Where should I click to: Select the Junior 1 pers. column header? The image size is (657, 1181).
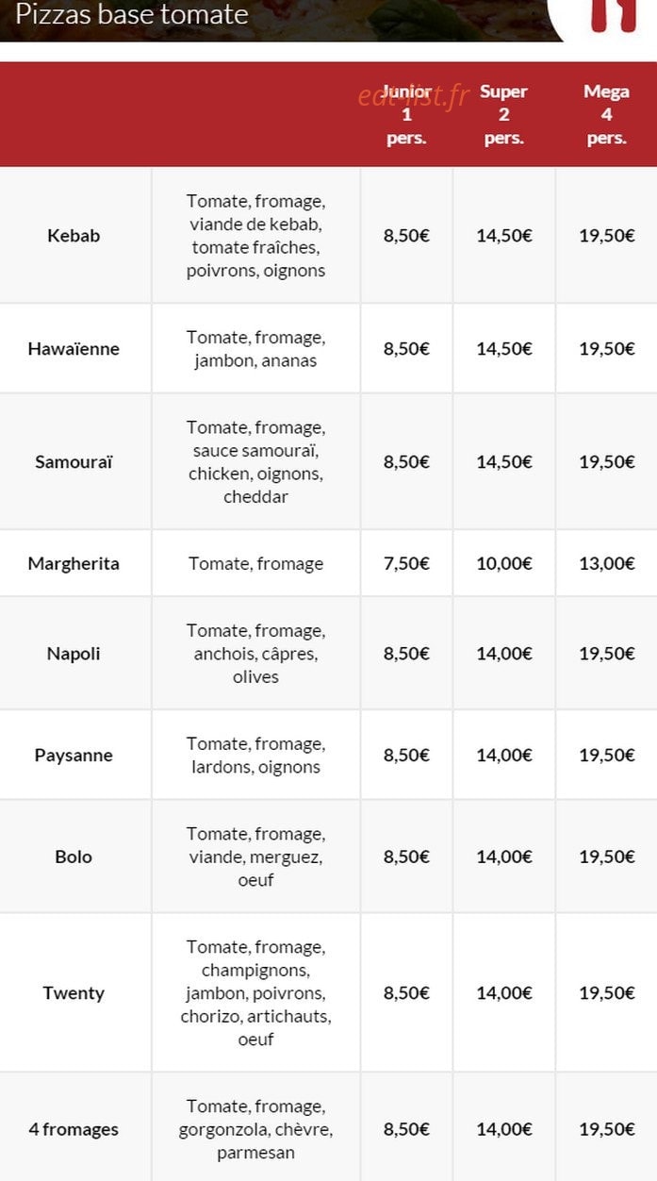406,114
